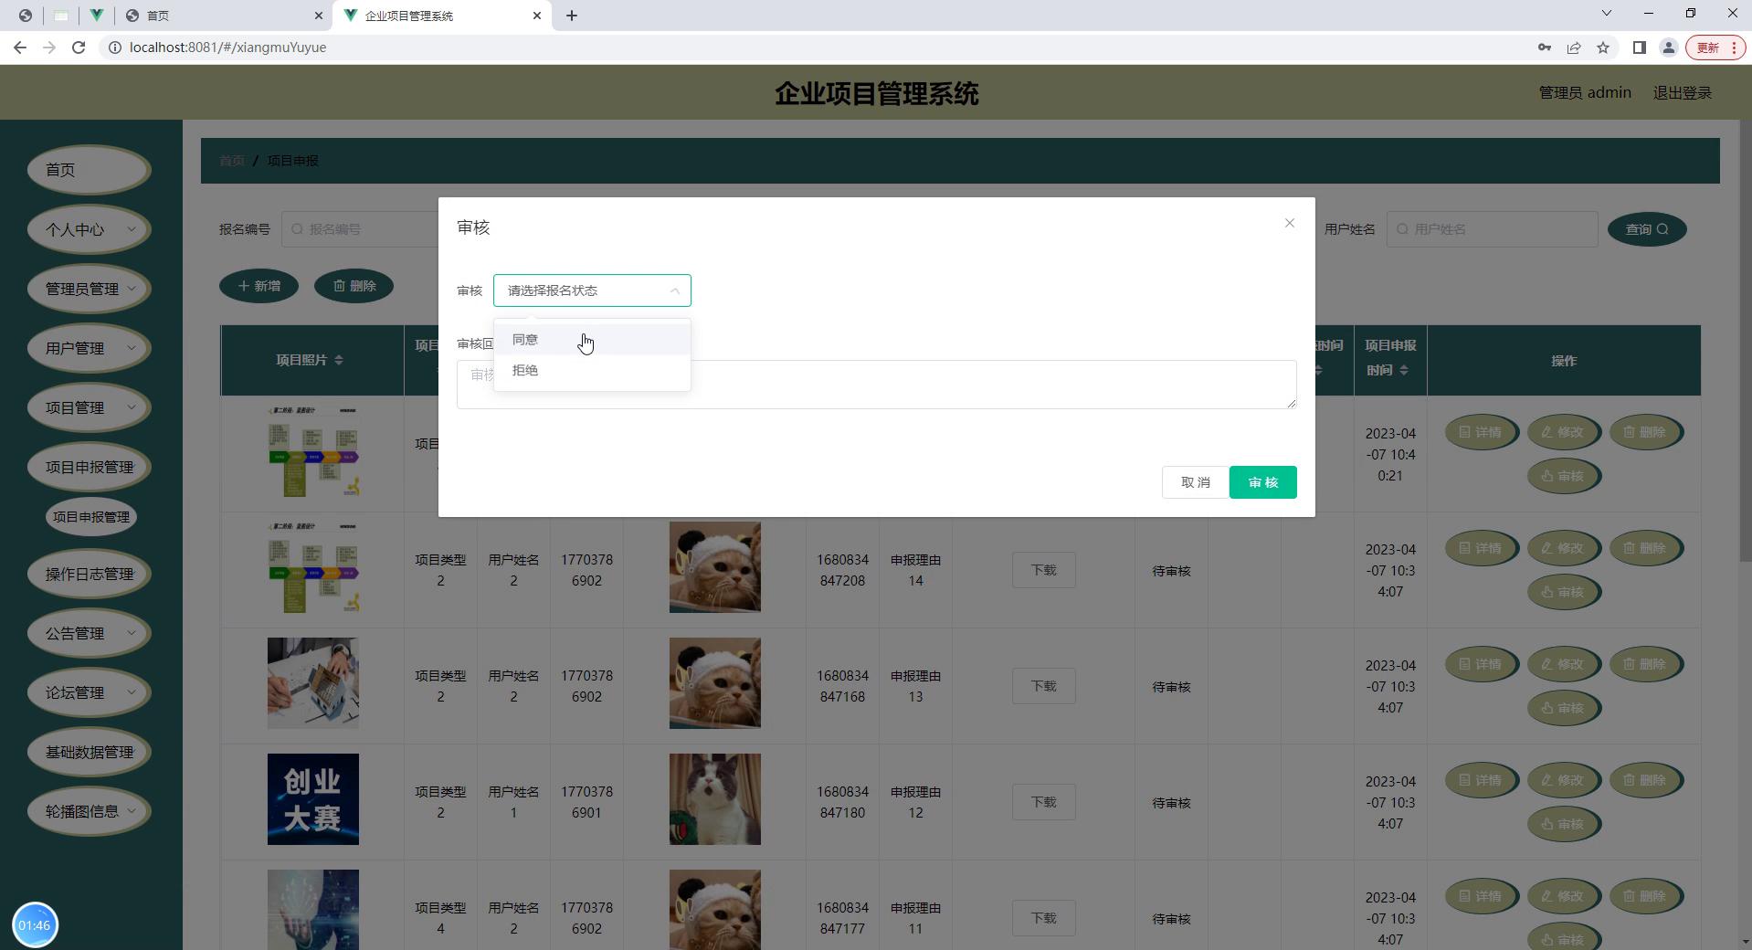
Task: Click 下载 in the 申报理由13 row
Action: click(x=1043, y=686)
